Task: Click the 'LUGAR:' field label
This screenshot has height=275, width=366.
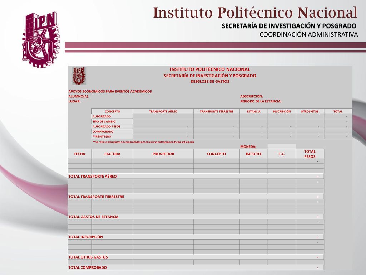Action: [x=74, y=101]
